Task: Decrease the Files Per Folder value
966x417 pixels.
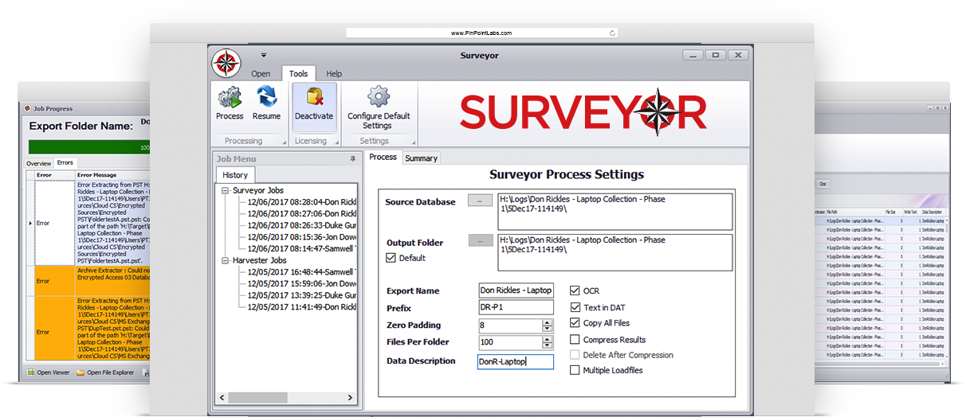Action: click(547, 345)
